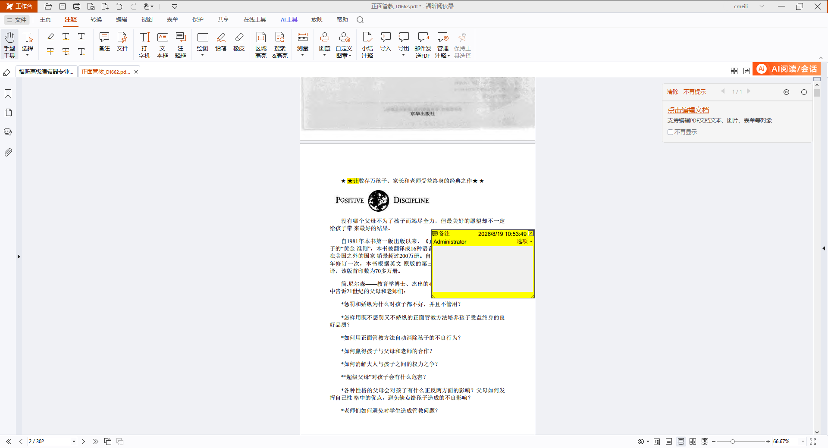Open the 选项 options menu on the note
828x448 pixels.
pos(524,241)
